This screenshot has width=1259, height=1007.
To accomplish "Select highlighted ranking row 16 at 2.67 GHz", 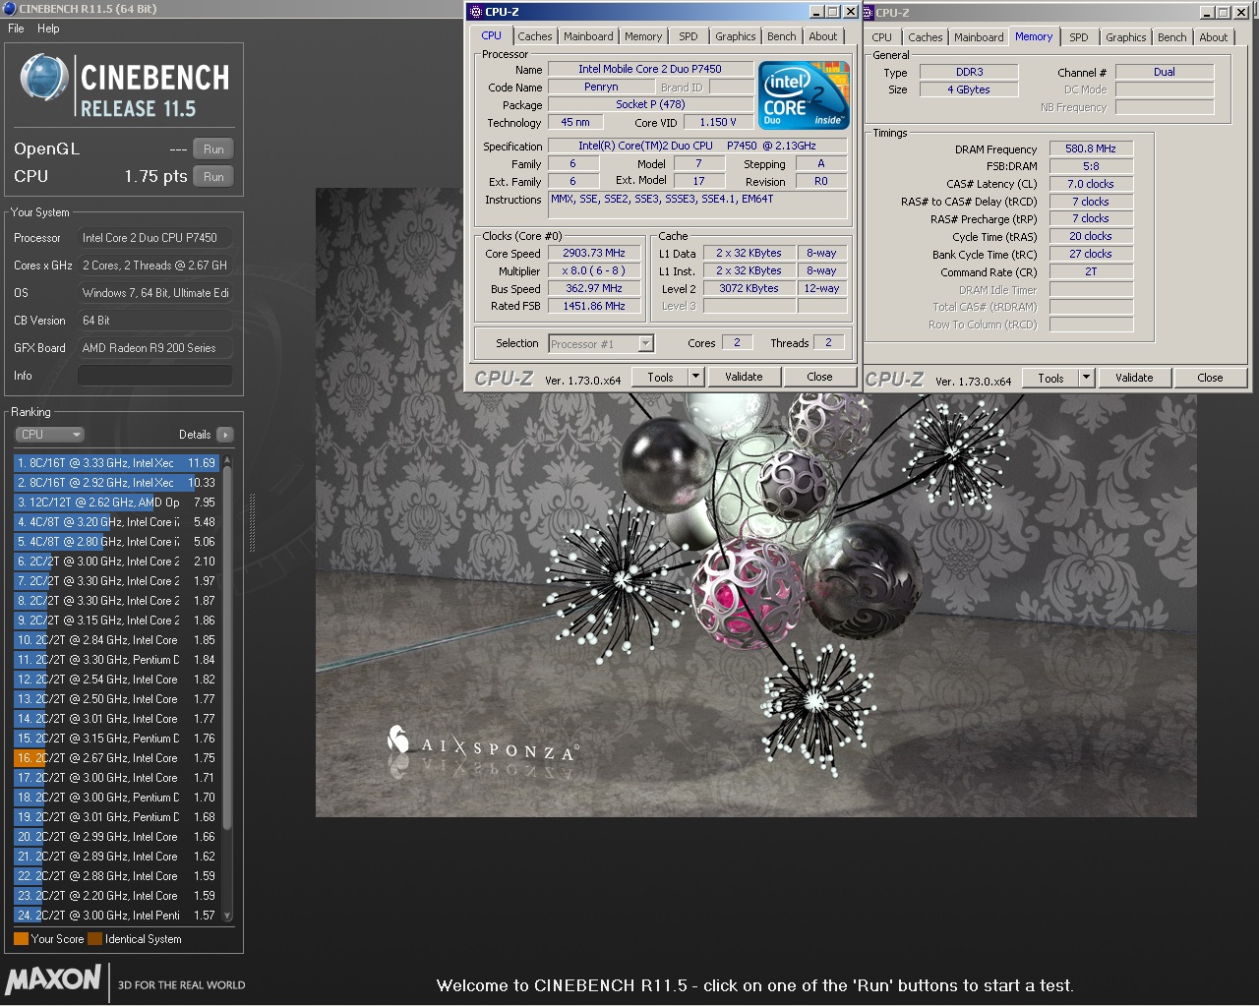I will [116, 758].
